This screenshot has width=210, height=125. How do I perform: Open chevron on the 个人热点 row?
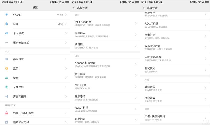coord(66,33)
